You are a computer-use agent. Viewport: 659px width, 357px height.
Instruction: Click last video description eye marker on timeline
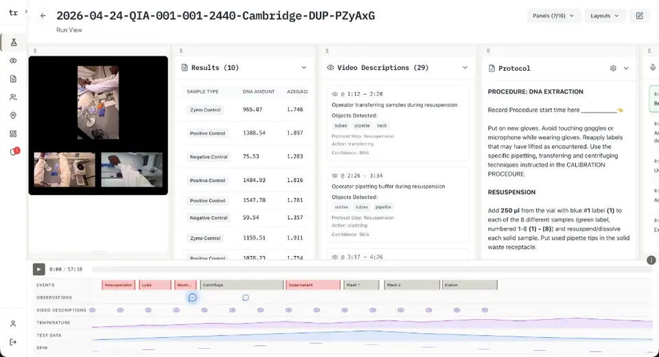[x=485, y=310]
